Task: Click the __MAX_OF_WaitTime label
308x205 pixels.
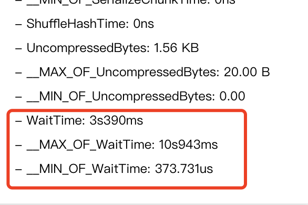Action: click(90, 145)
